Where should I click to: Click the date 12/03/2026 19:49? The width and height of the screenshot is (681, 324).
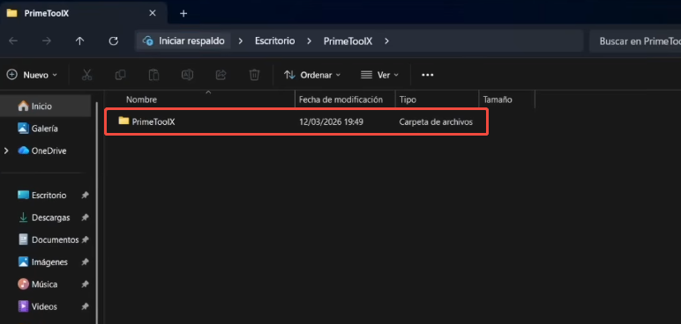click(331, 121)
